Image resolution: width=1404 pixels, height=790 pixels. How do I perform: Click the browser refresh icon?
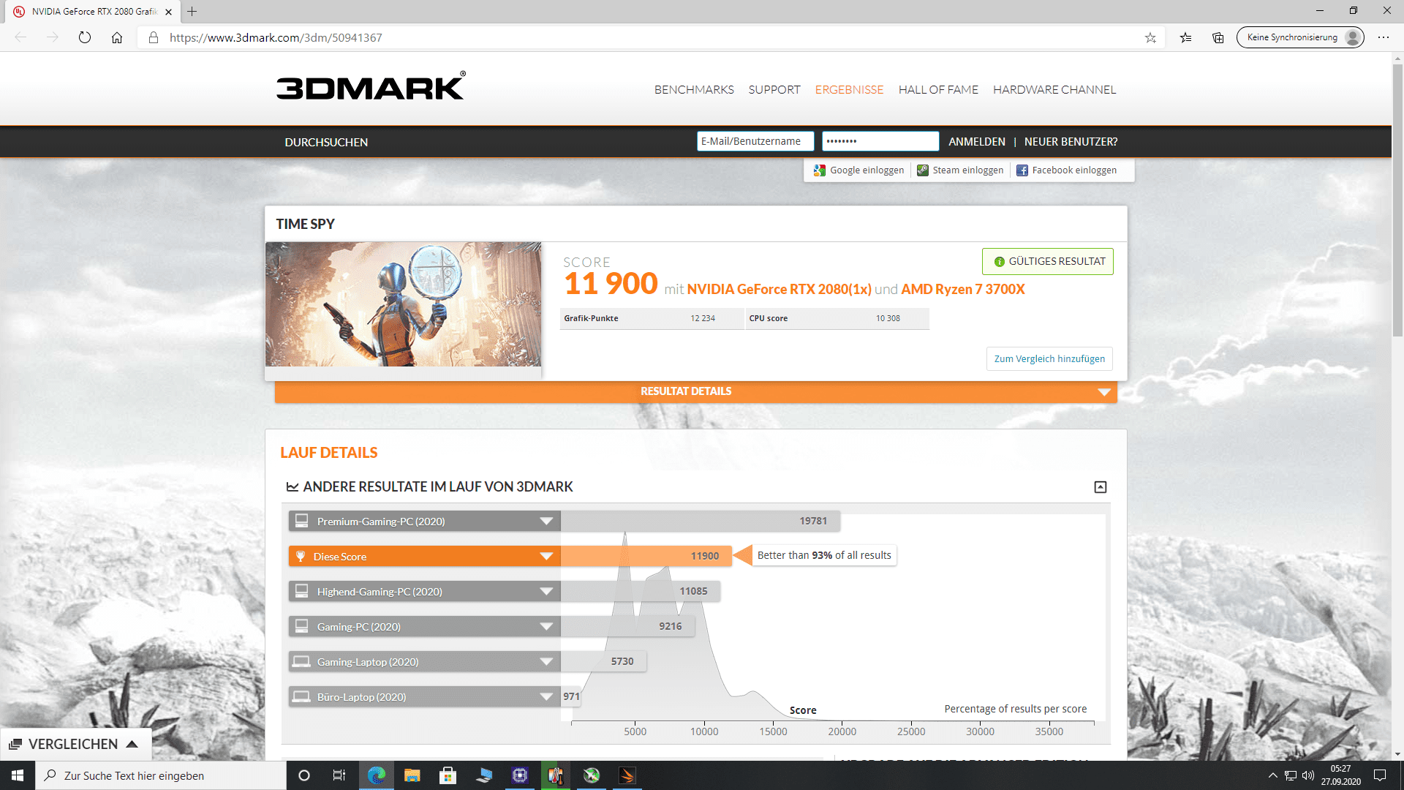point(85,37)
